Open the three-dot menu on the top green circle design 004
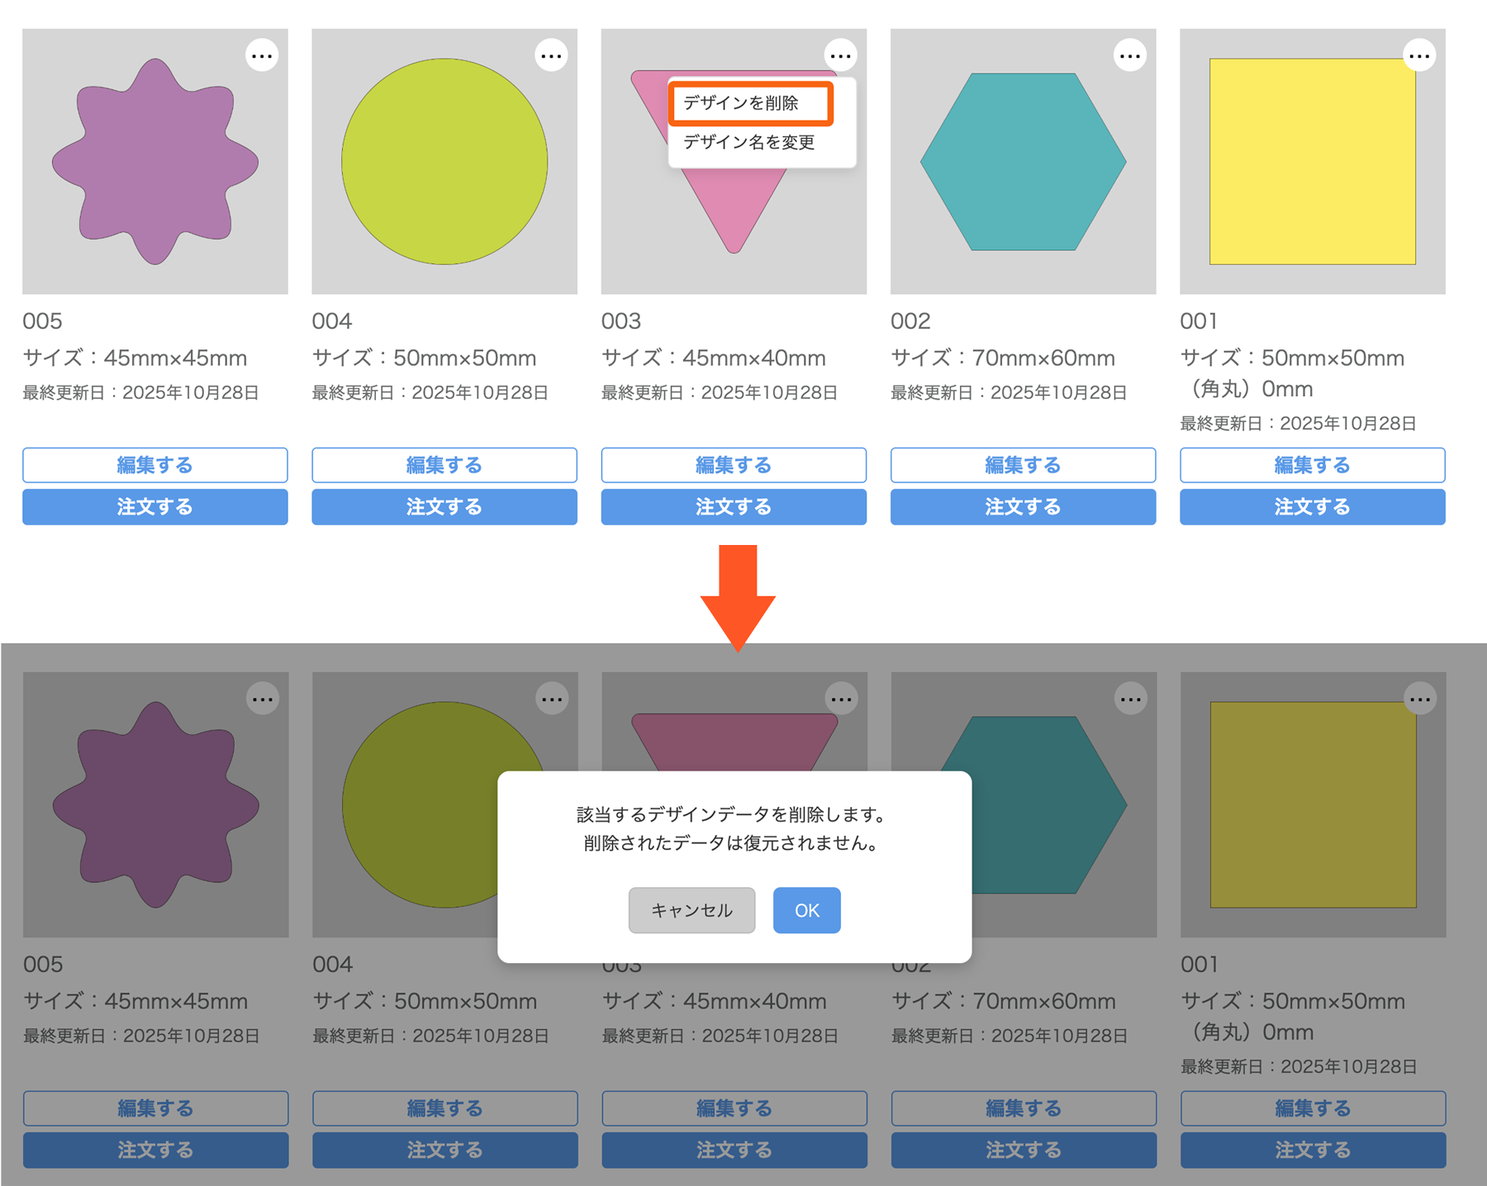Image resolution: width=1487 pixels, height=1186 pixels. [x=551, y=56]
